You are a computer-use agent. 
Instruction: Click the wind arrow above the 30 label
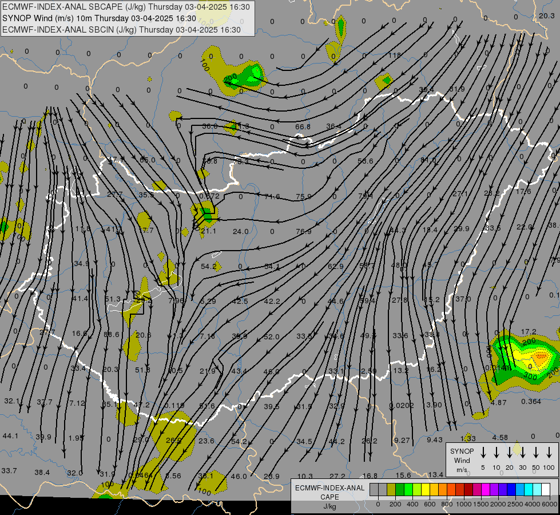point(523,453)
